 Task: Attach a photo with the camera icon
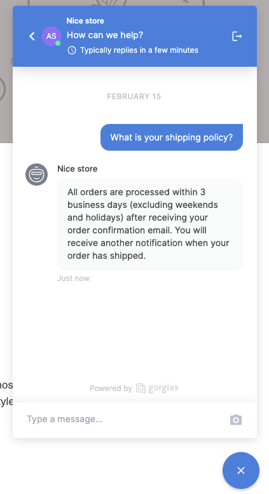point(236,420)
